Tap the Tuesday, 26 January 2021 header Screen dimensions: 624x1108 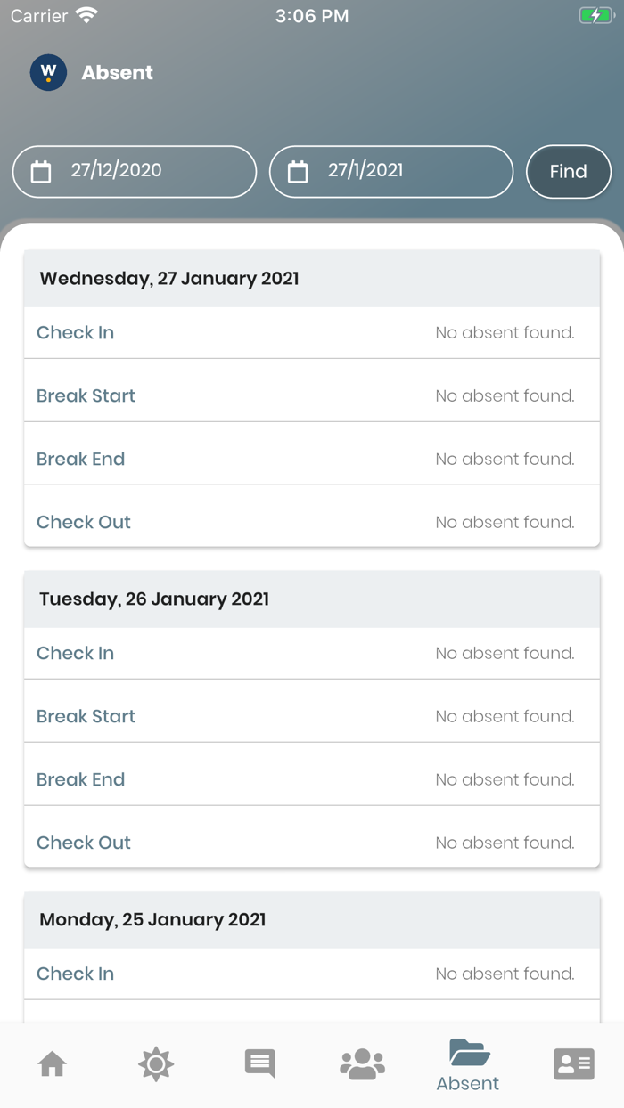pos(154,599)
